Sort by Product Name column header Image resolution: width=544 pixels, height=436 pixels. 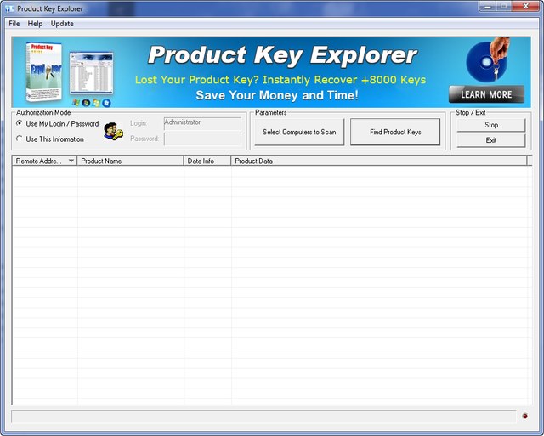[x=130, y=161]
